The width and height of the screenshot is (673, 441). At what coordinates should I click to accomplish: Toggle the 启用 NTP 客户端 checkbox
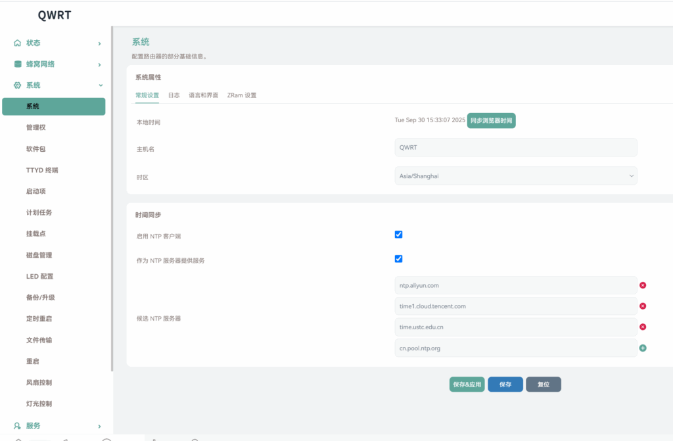[x=398, y=235]
